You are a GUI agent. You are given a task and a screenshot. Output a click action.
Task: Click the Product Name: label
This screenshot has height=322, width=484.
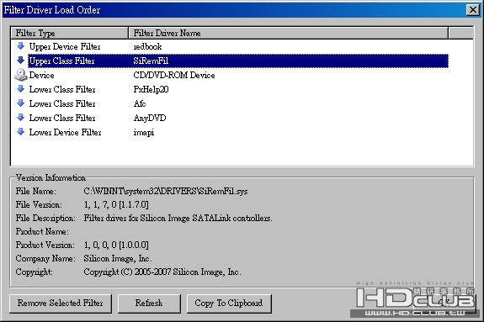42,232
